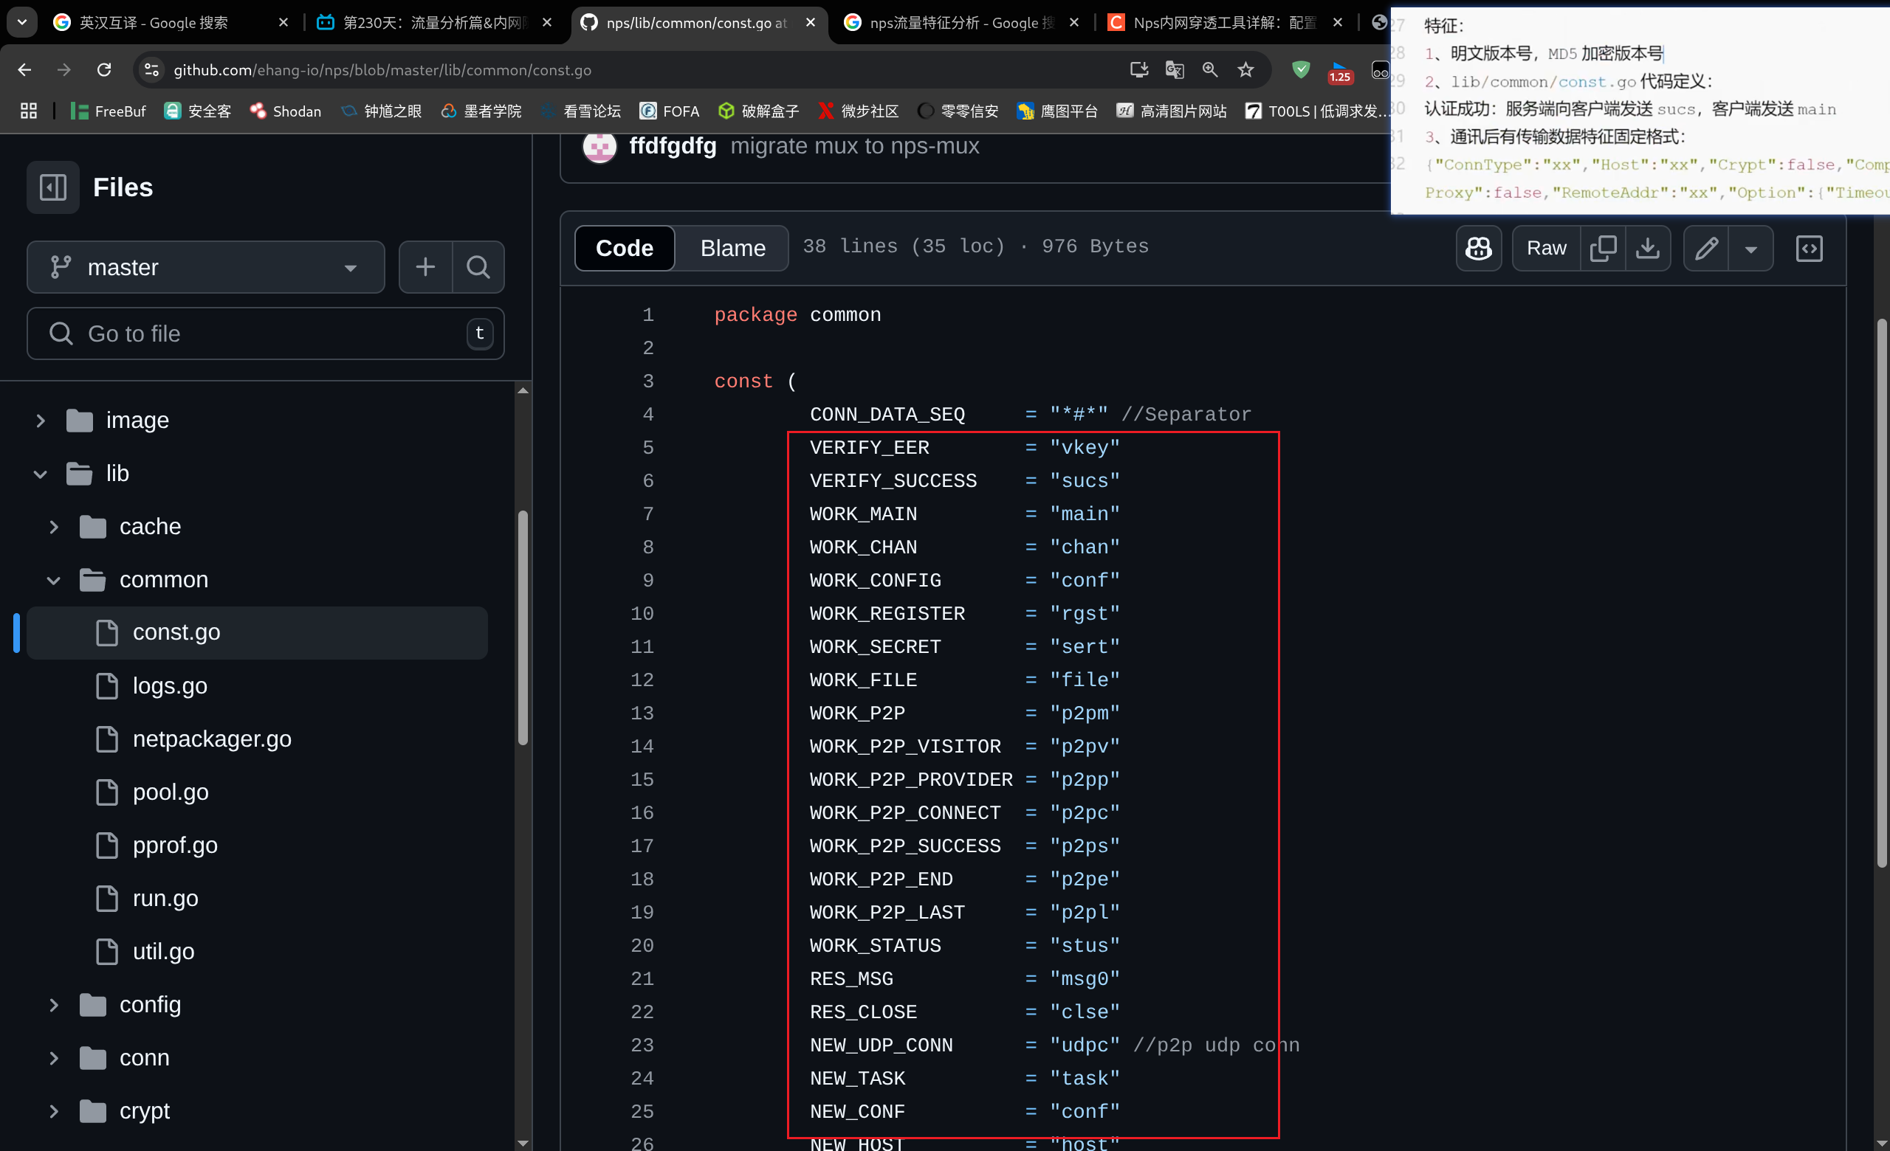Collapse the common folder

click(54, 580)
